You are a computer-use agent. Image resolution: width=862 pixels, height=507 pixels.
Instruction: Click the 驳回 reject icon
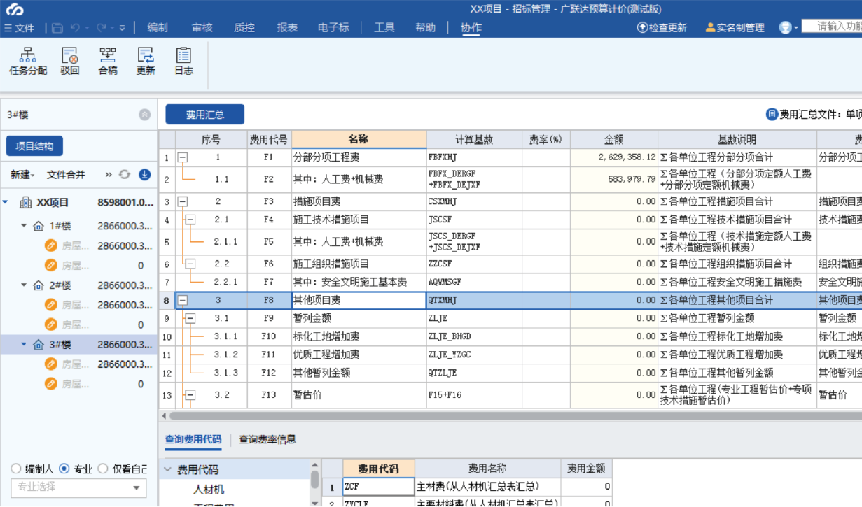(x=69, y=55)
